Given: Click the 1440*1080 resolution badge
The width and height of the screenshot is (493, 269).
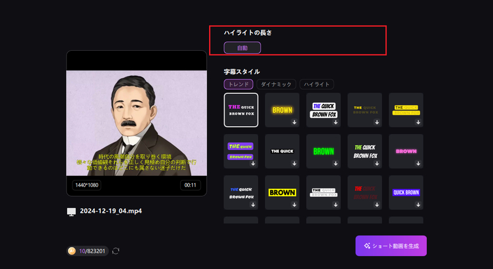Looking at the screenshot, I should point(87,185).
